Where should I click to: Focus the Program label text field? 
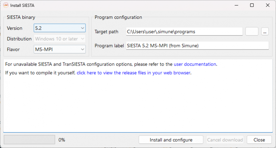(197, 46)
